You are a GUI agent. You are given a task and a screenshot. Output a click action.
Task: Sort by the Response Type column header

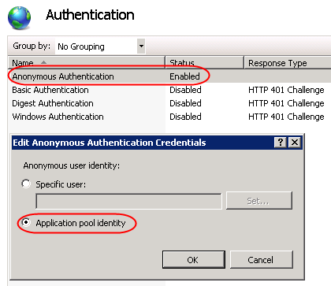(x=288, y=63)
